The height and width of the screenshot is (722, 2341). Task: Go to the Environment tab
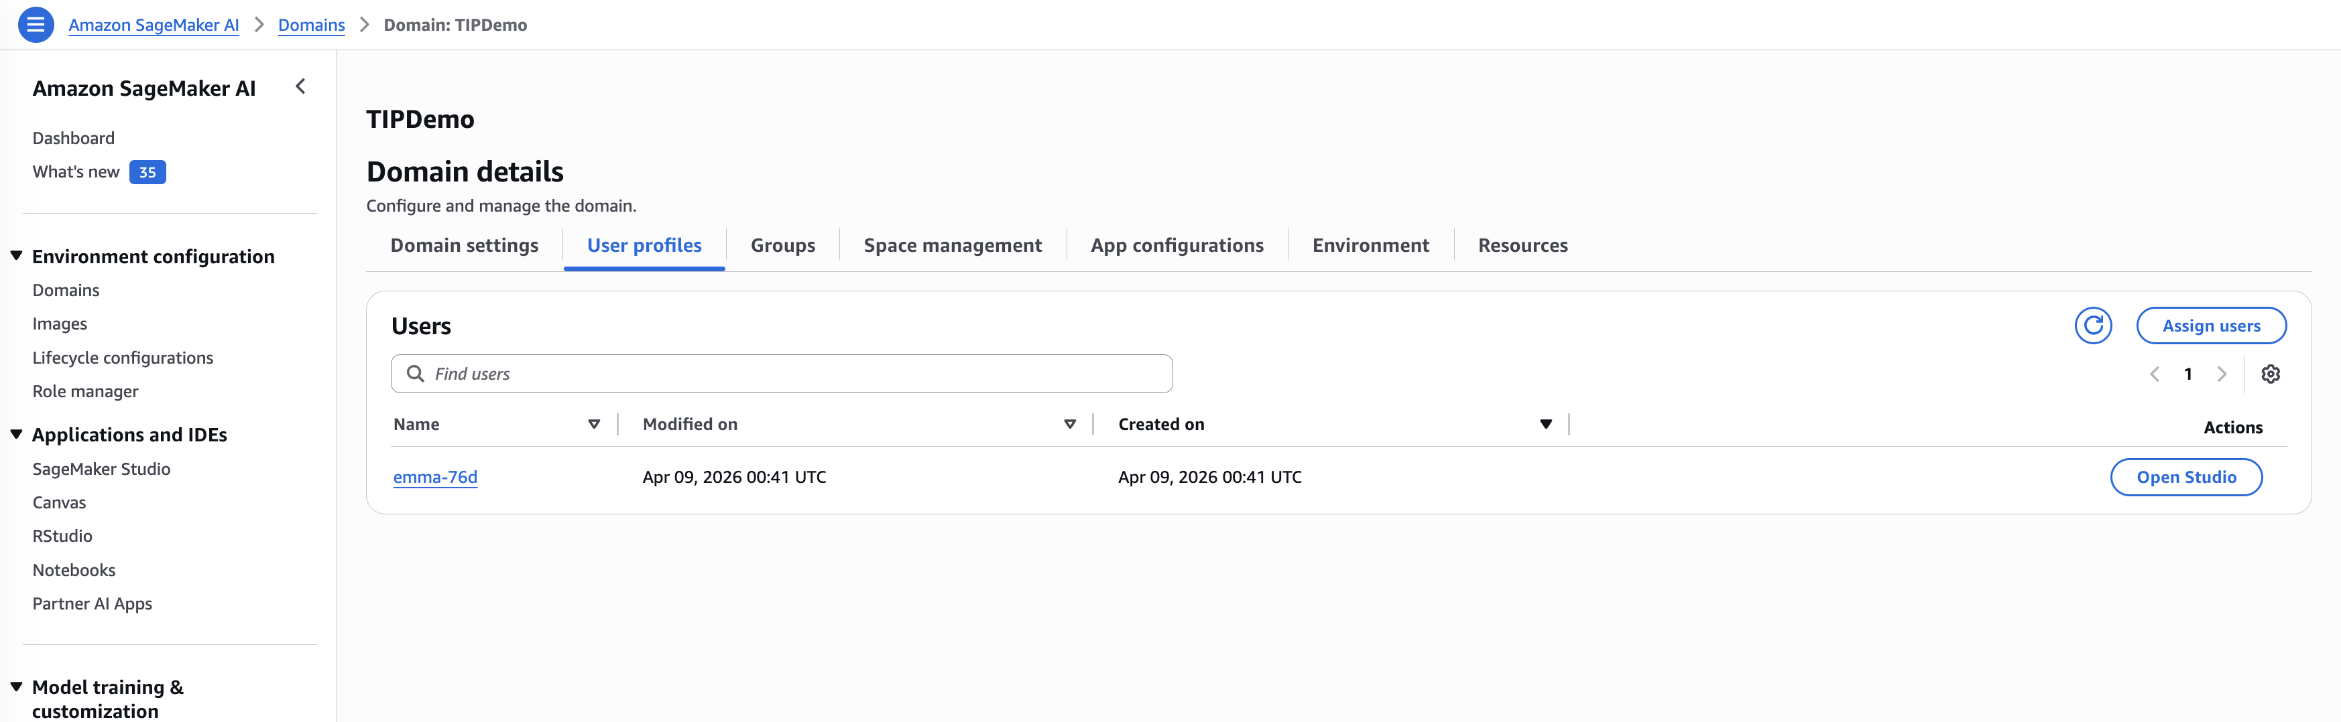coord(1370,245)
